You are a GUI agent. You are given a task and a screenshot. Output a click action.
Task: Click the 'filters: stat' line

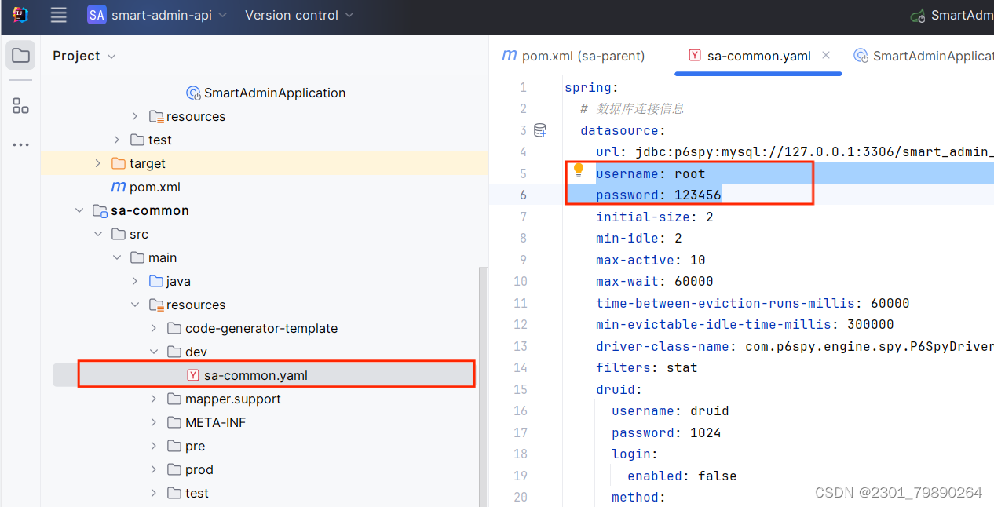(646, 367)
